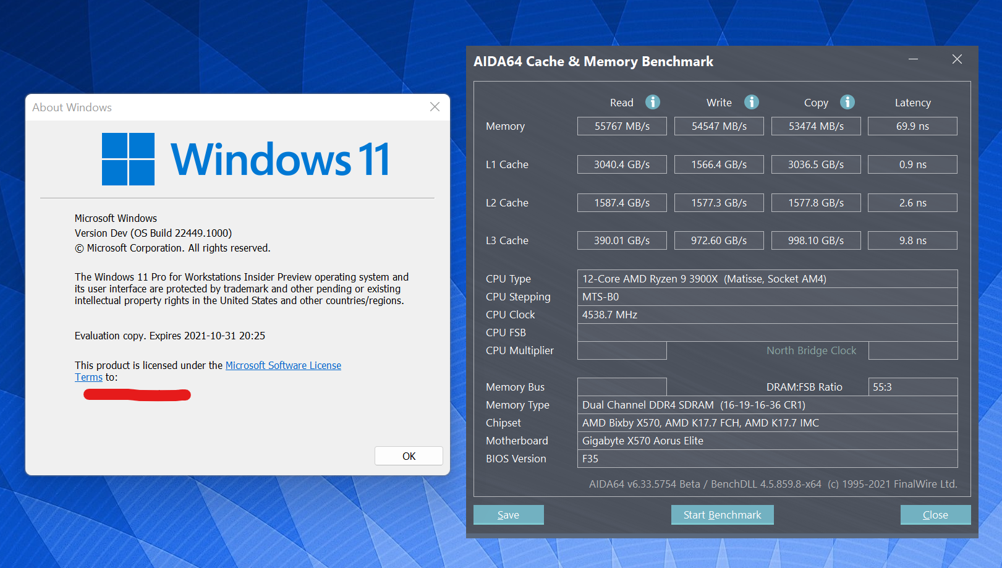
Task: Close the AIDA64 Cache & Memory Benchmark window
Action: click(x=957, y=59)
